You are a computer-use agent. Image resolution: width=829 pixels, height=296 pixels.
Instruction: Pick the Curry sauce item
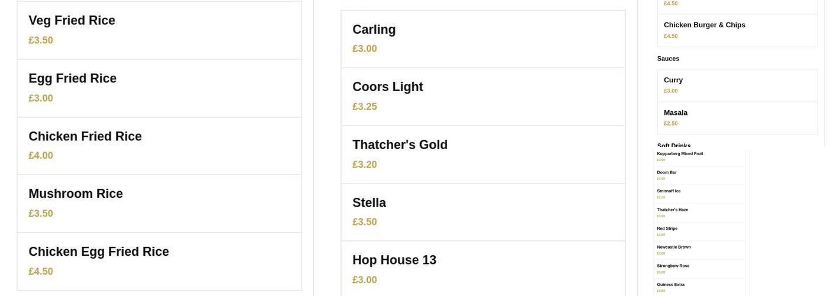(x=737, y=85)
